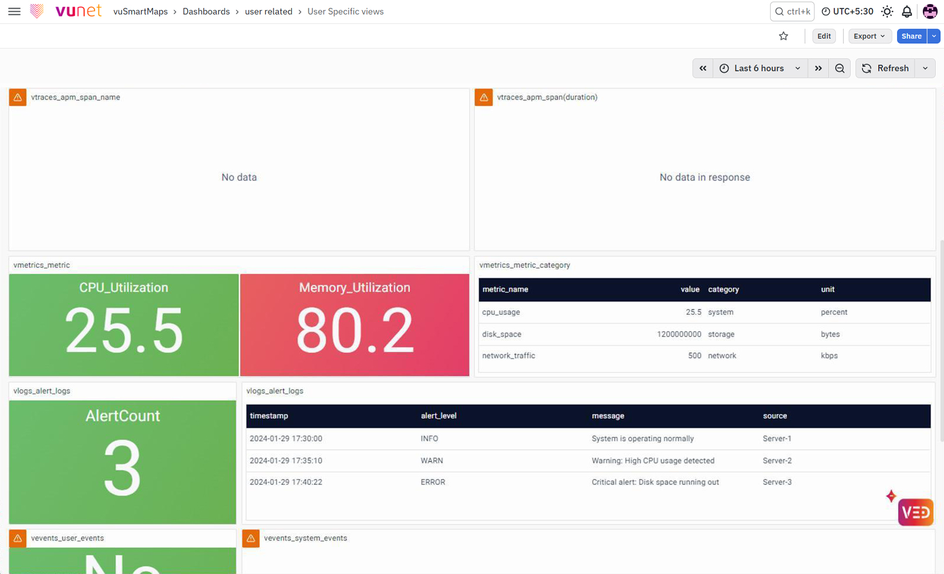The width and height of the screenshot is (944, 574).
Task: Shift time range forward with double-right arrows
Action: (x=818, y=68)
